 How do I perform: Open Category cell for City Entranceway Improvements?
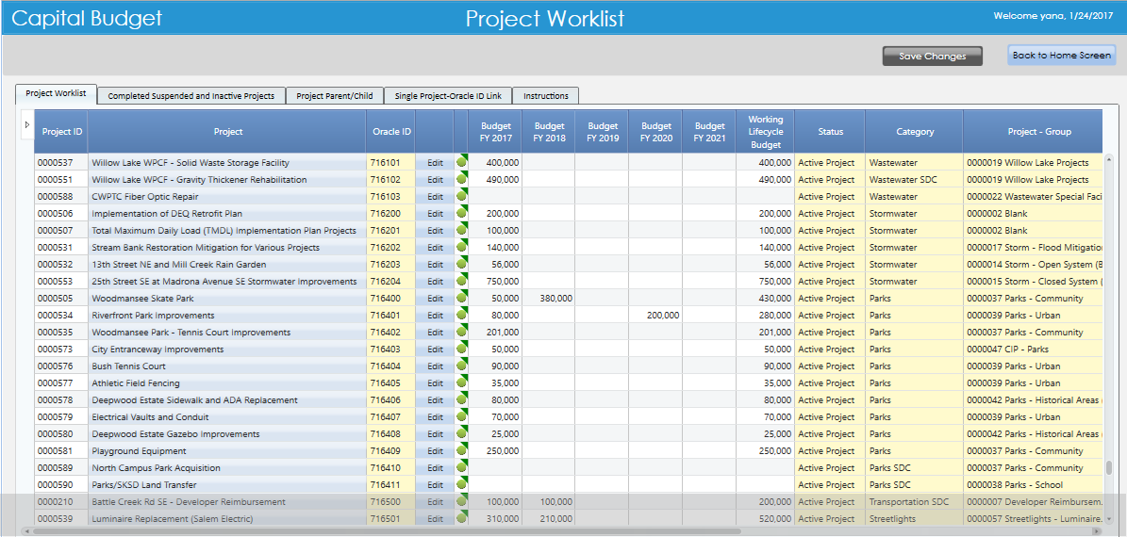pos(914,349)
